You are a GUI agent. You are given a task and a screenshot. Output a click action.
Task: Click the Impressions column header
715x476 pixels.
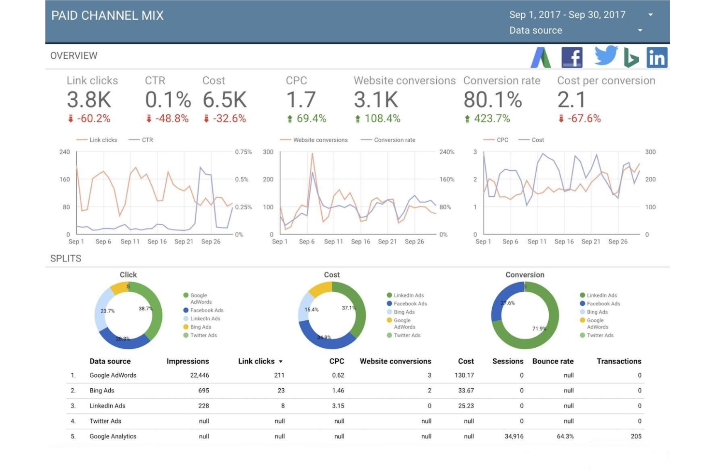[187, 361]
